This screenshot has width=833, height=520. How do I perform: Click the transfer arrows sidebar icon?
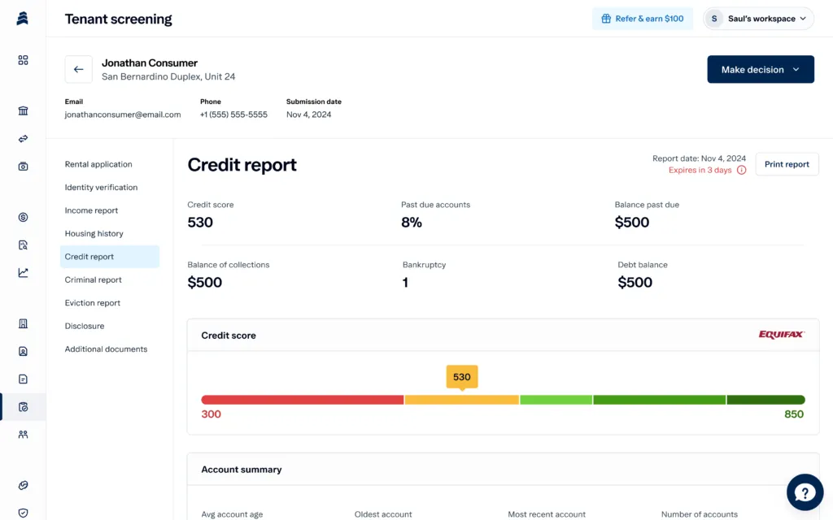(22, 138)
